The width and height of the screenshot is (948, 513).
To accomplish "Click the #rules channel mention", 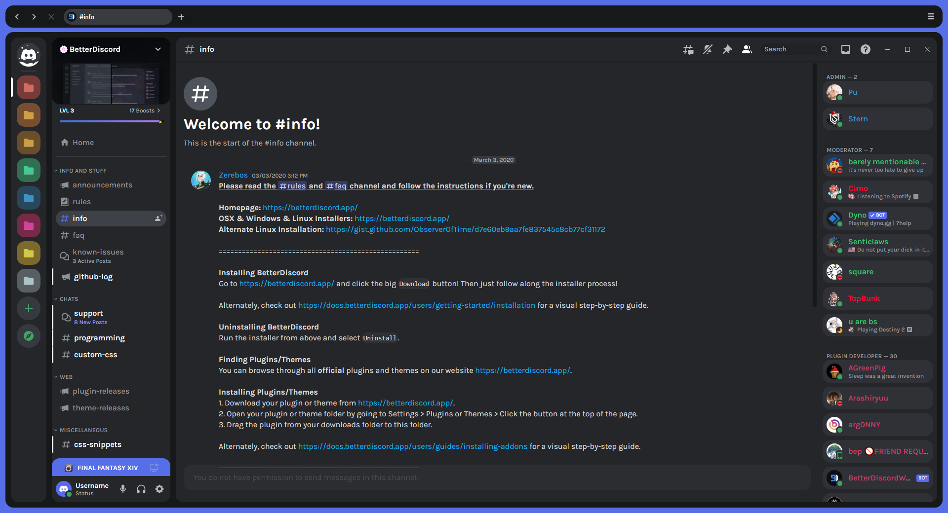I will click(292, 186).
